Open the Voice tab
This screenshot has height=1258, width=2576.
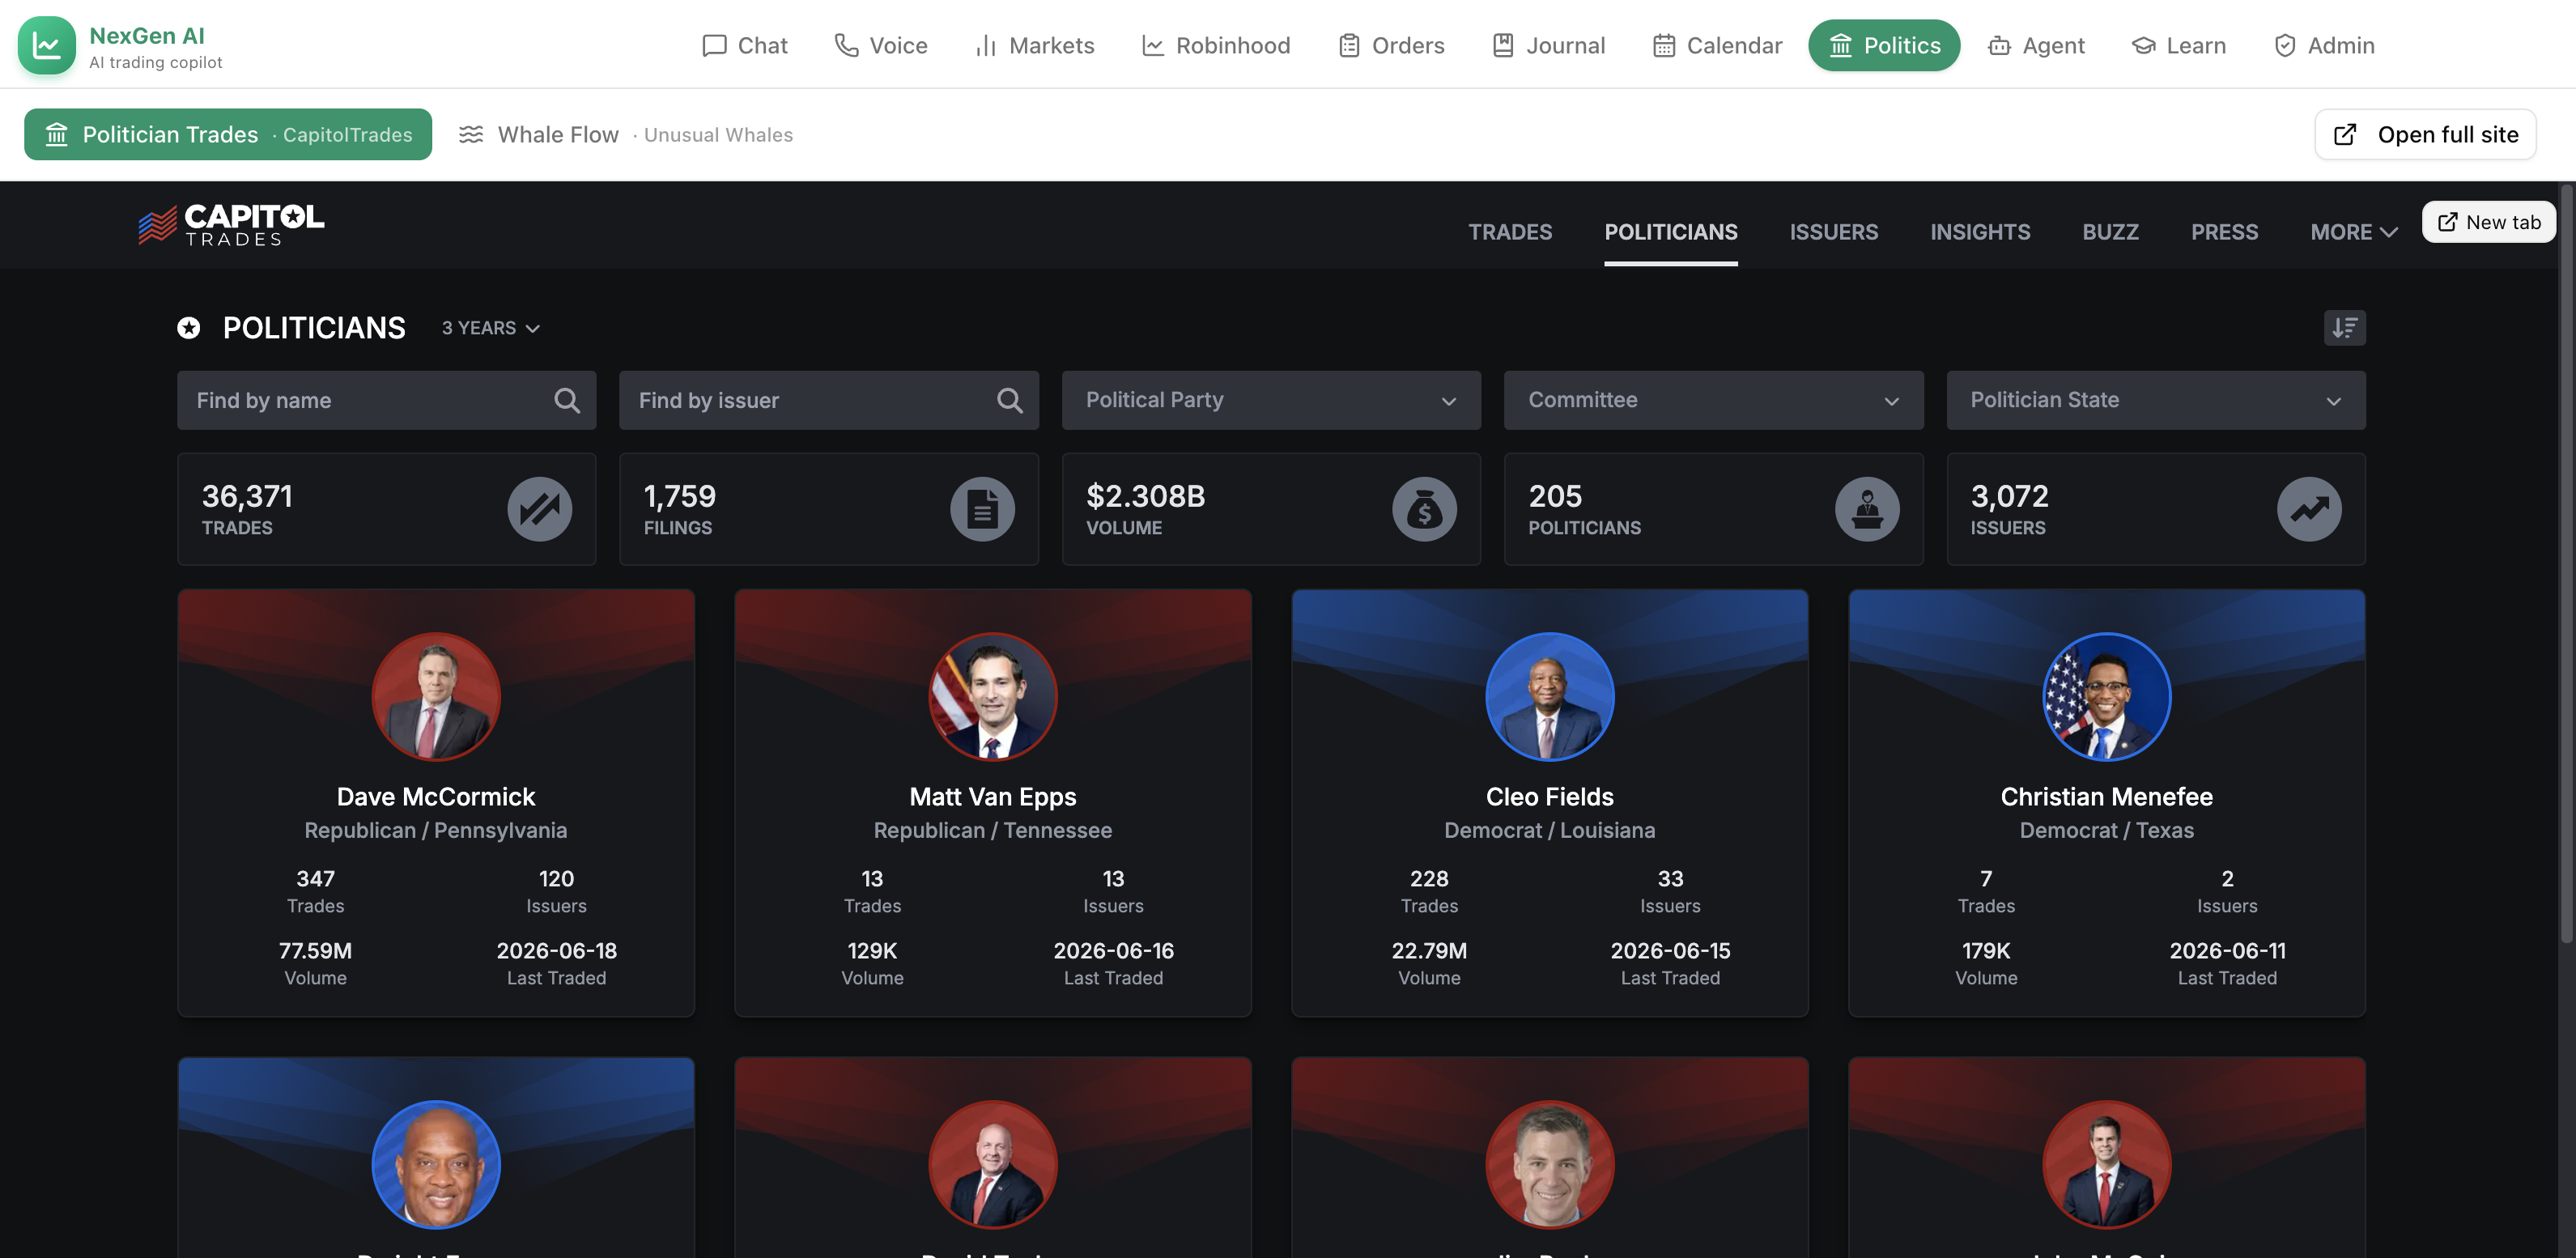pos(880,45)
